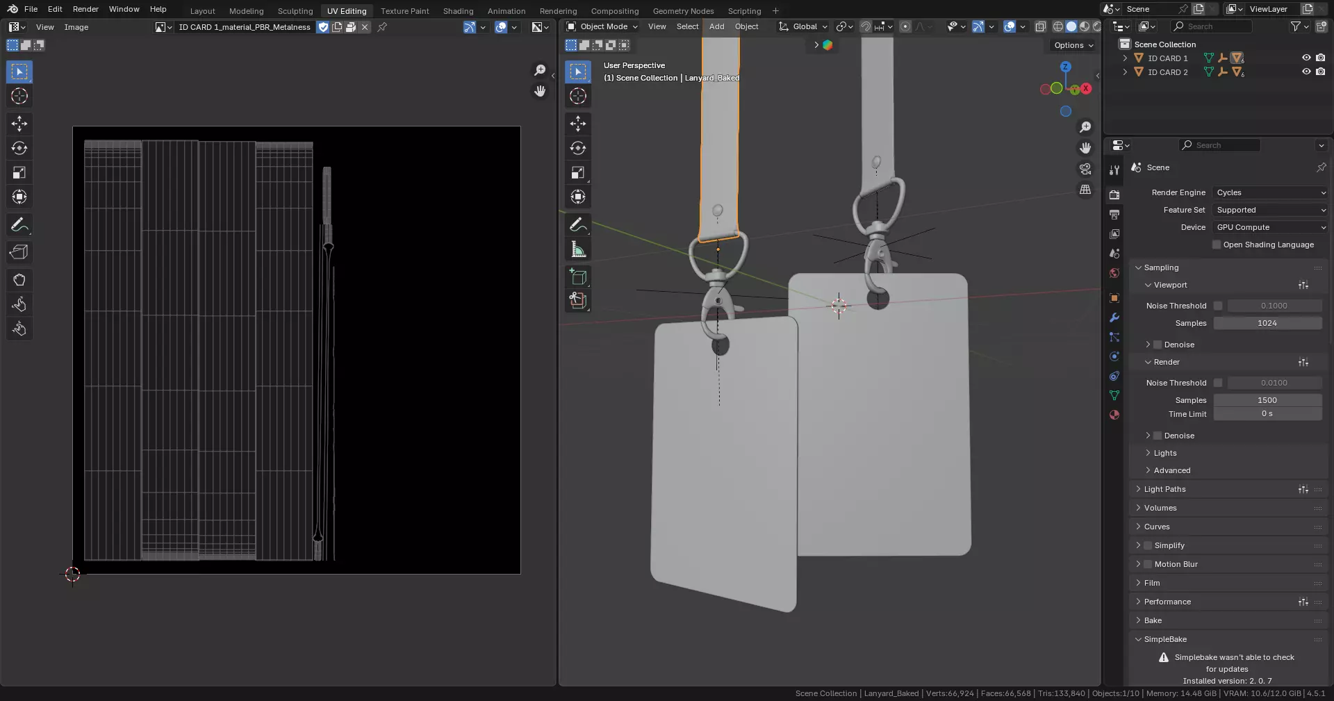Image resolution: width=1334 pixels, height=701 pixels.
Task: Open the Options popover in viewport
Action: [x=1073, y=45]
